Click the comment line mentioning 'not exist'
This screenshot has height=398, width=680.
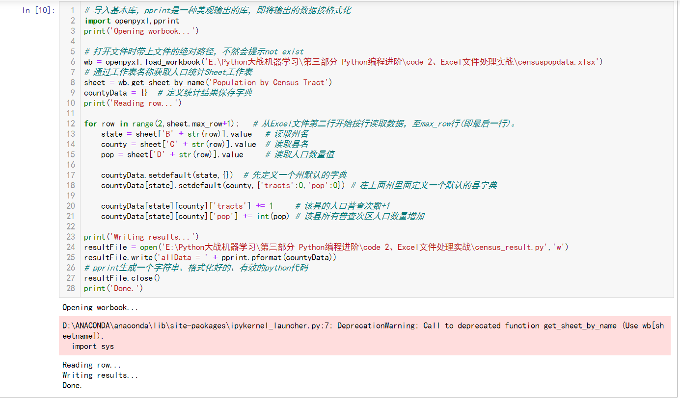tap(194, 51)
